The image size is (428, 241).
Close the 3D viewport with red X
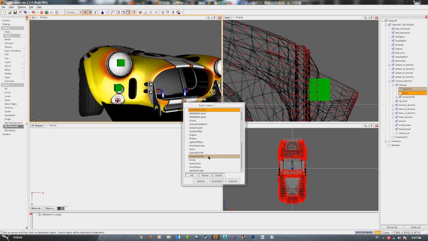point(220,17)
